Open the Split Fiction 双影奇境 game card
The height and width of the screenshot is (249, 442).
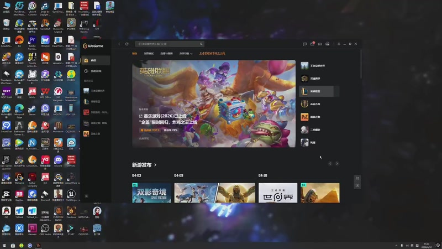pyautogui.click(x=151, y=193)
